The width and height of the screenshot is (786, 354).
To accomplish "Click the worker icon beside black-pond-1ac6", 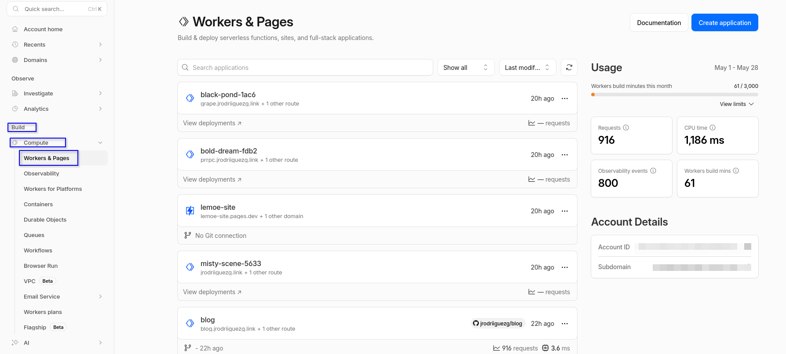I will (x=190, y=98).
